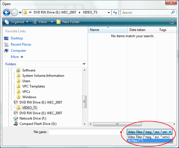Sort by the Date taken column header

142,30
